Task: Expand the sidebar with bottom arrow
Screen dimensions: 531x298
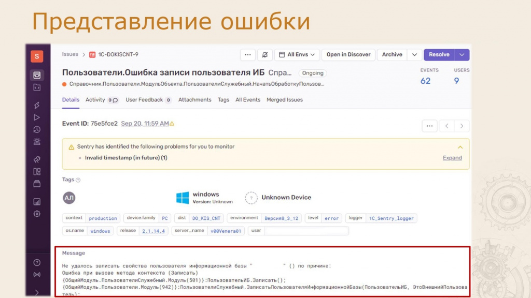Action: click(37, 293)
